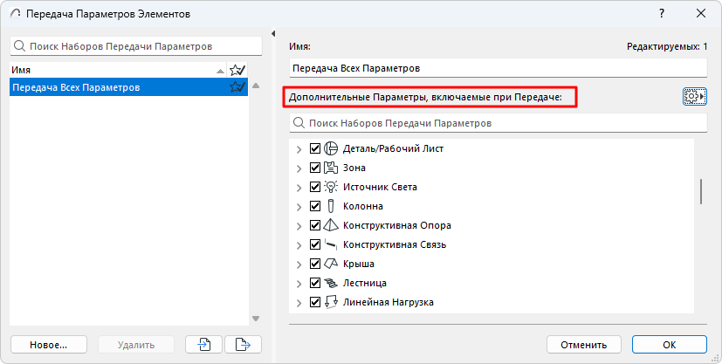
Task: Click the Источник Света lamp icon
Action: [x=331, y=187]
